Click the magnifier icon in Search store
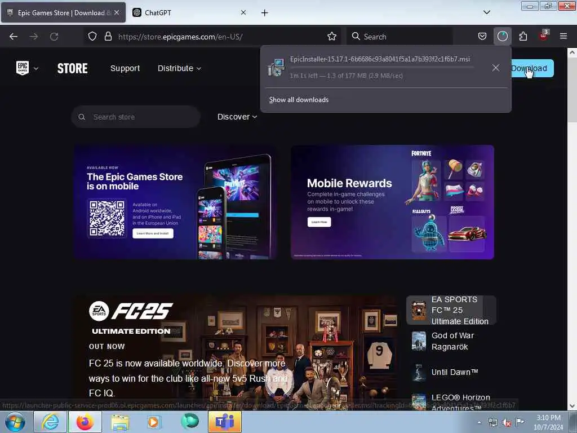The image size is (577, 433). (x=82, y=117)
